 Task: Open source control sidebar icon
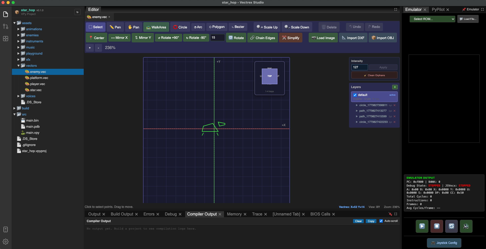[6, 26]
